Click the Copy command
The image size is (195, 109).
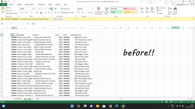point(10,11)
